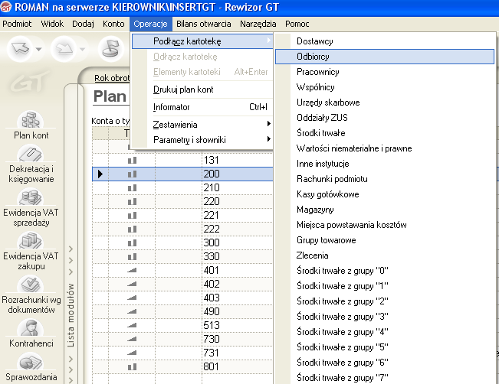Click account type icon in row 801

tap(132, 367)
